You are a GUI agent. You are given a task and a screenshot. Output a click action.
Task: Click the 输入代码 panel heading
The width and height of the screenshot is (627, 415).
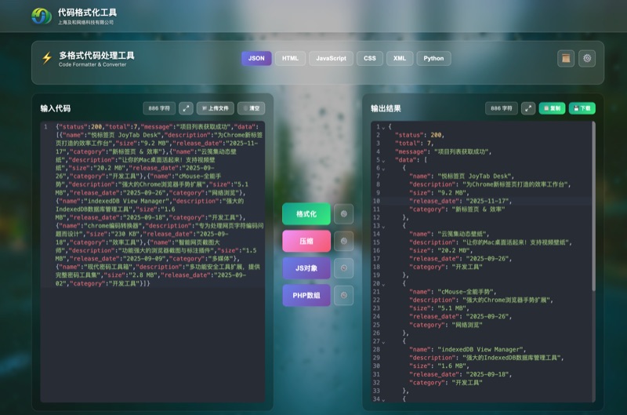[56, 108]
